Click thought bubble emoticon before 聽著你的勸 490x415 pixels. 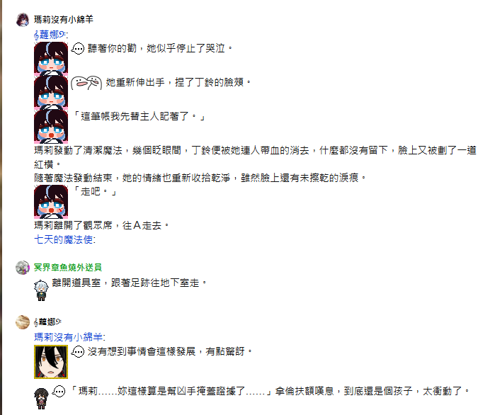point(77,48)
